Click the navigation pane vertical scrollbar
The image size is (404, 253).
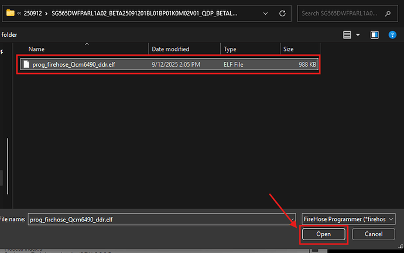pos(8,166)
